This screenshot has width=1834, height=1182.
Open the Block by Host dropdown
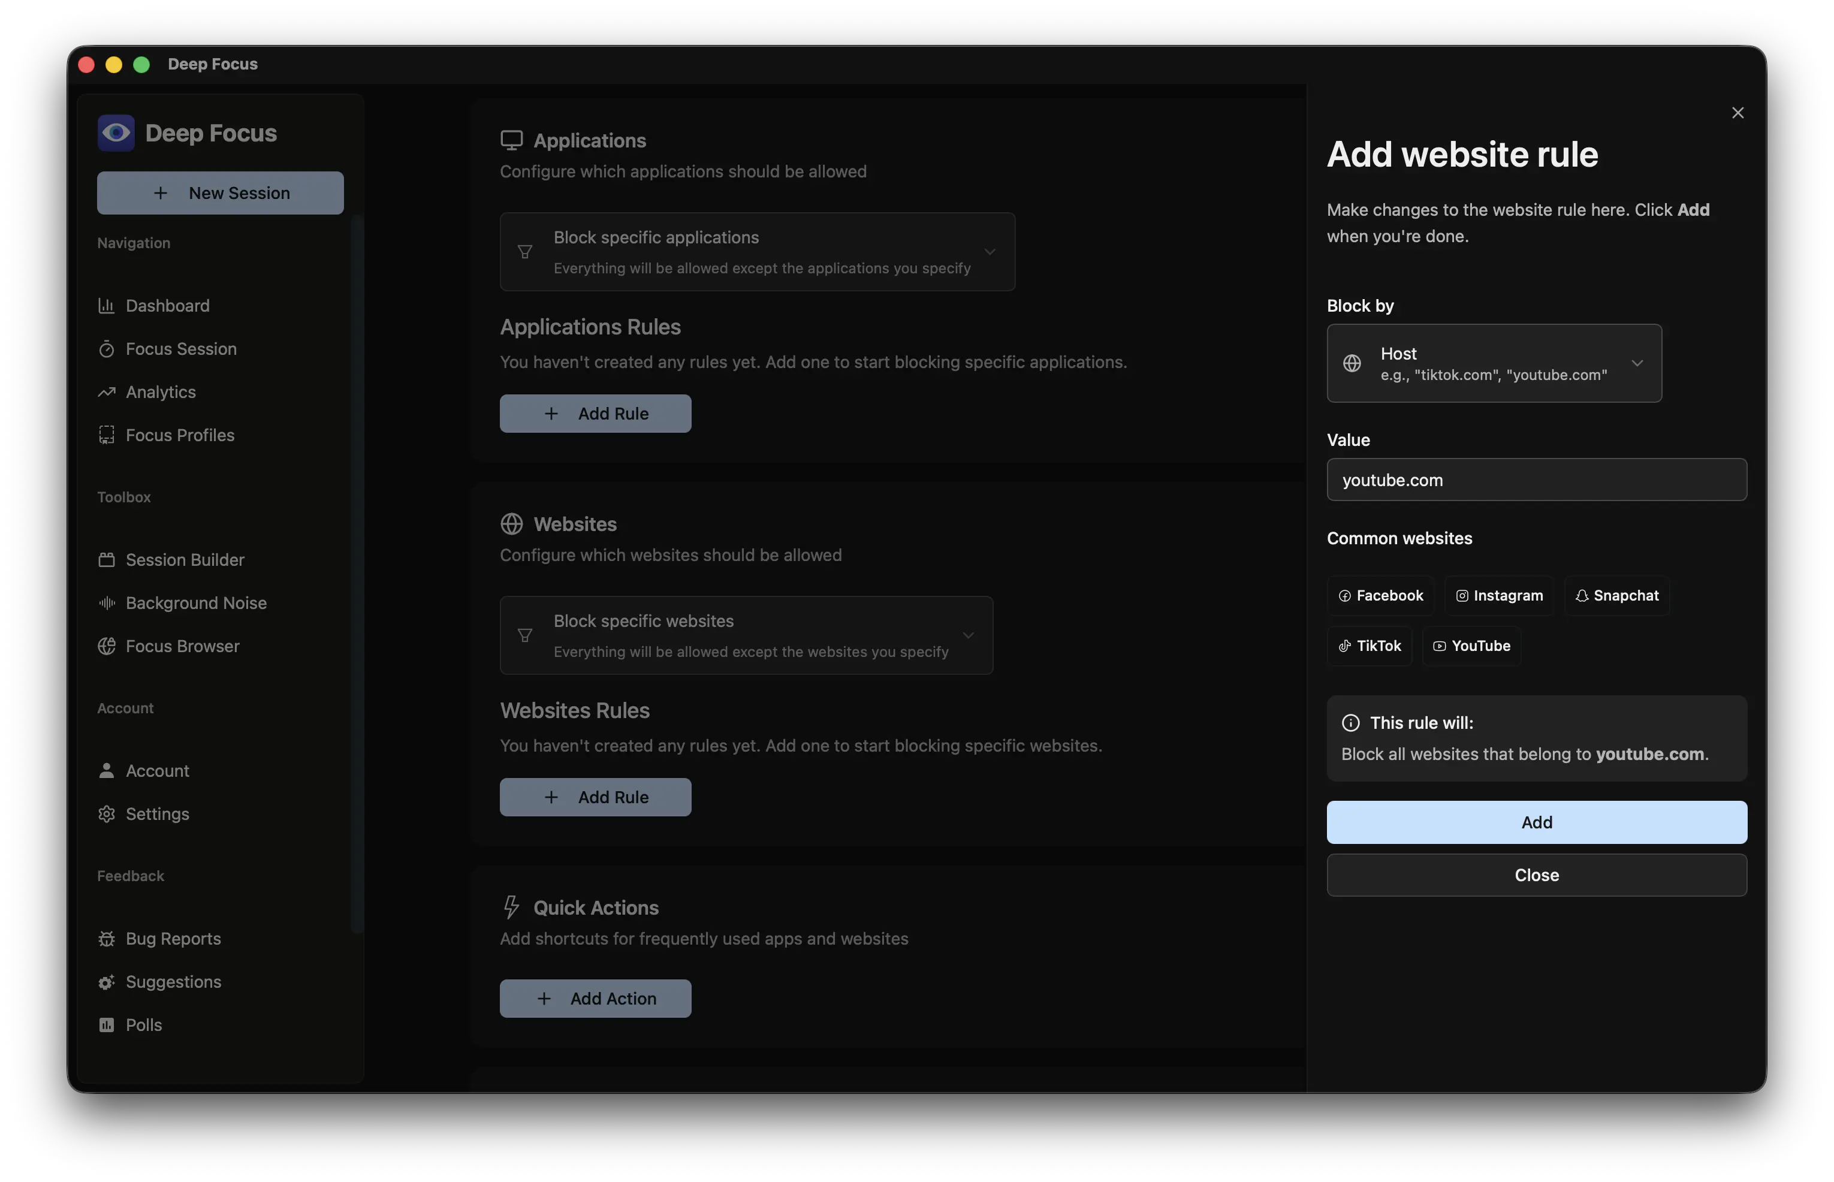tap(1494, 363)
